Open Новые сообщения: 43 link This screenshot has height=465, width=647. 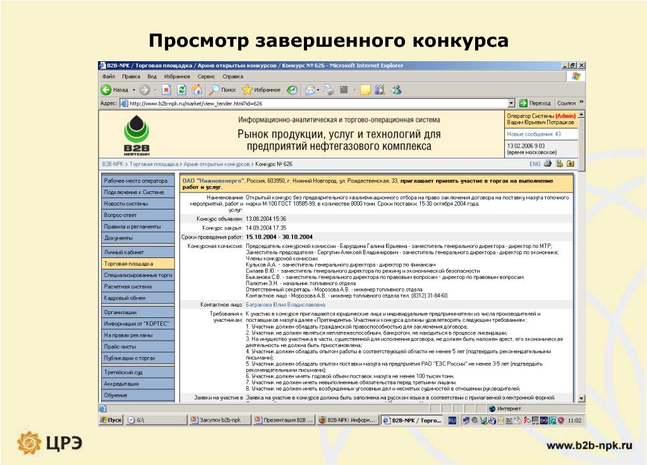pyautogui.click(x=533, y=134)
